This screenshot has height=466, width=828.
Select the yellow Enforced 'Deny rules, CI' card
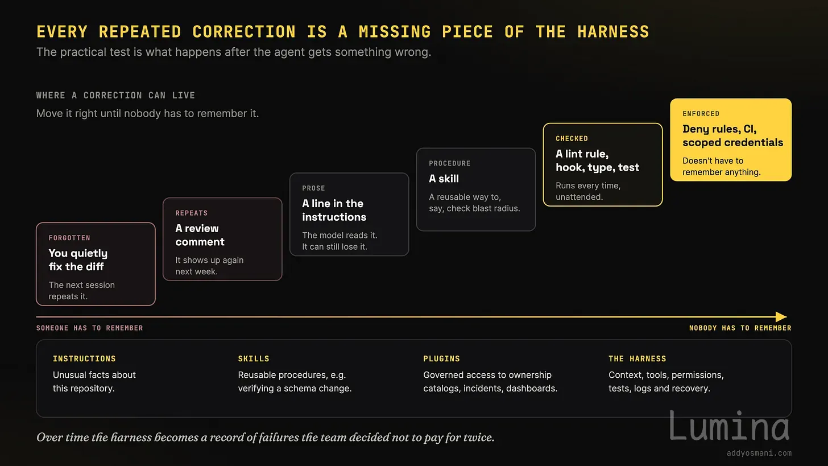pyautogui.click(x=731, y=140)
